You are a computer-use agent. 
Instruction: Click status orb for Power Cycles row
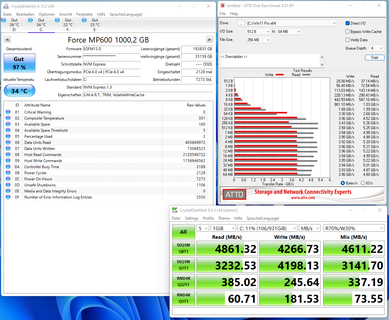(8, 173)
